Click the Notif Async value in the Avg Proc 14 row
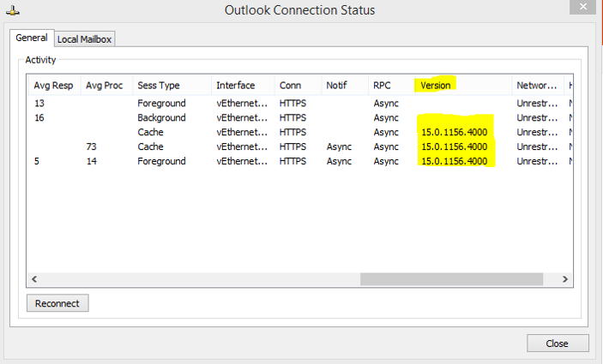Screen dimensions: 603x364 [x=339, y=161]
